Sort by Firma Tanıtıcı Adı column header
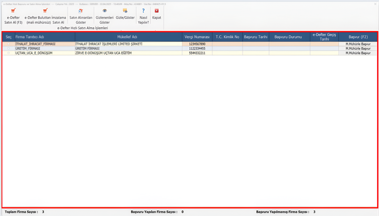This screenshot has width=379, height=216. [x=45, y=37]
